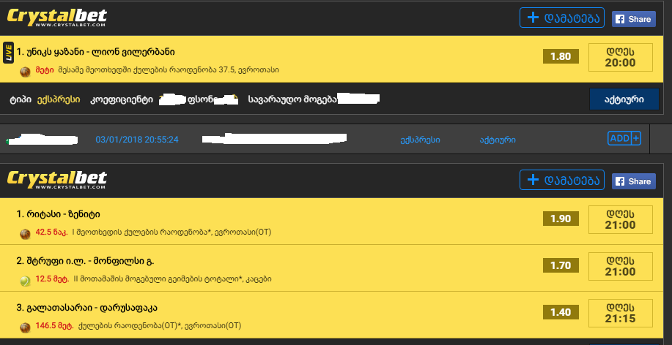This screenshot has height=345, width=672.
Task: Click the 1.80 odds box
Action: 561,56
